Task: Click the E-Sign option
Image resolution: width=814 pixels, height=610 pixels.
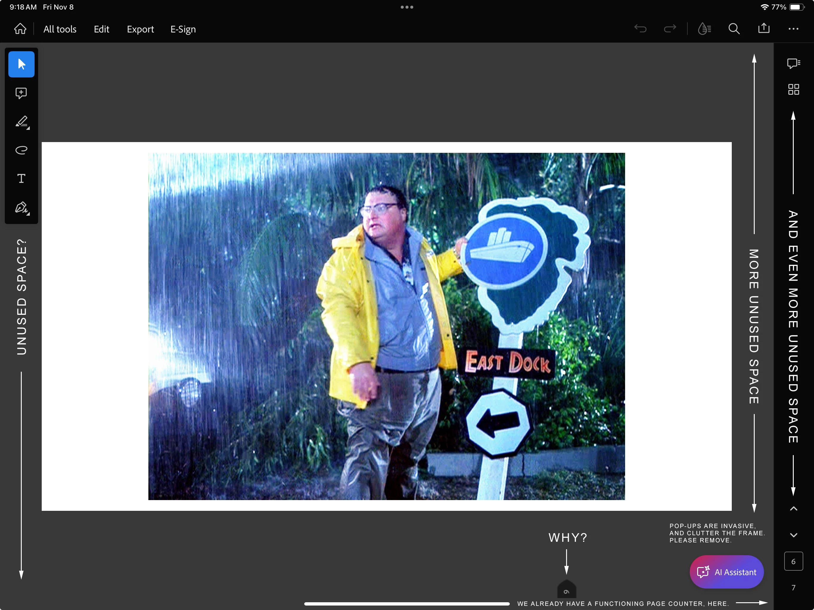Action: coord(183,29)
